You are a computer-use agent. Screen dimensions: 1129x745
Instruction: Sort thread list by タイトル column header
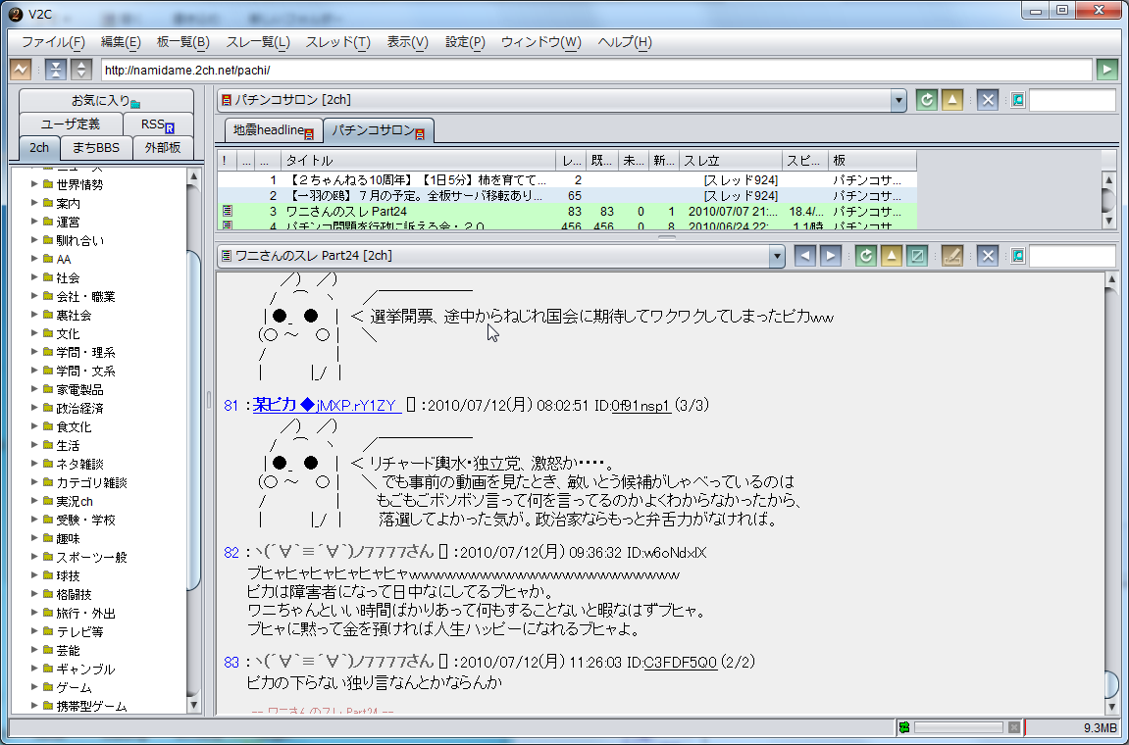point(417,160)
